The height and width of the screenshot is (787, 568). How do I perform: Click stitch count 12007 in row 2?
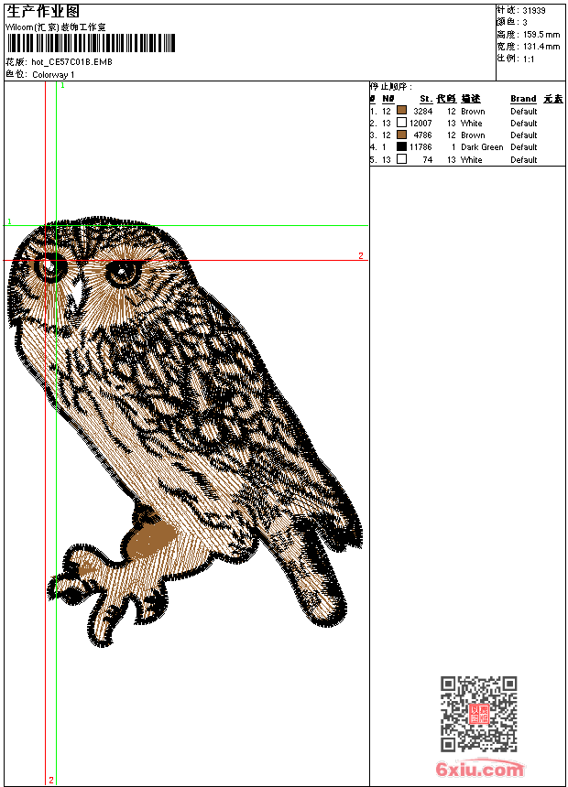pos(421,124)
